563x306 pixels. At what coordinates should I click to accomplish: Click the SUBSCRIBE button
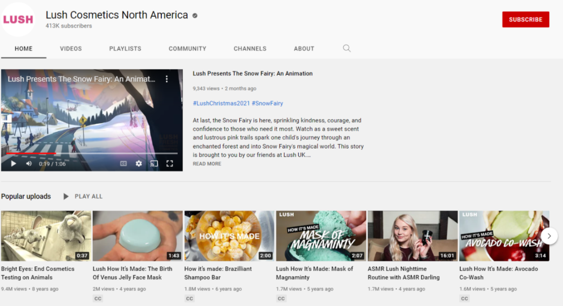pyautogui.click(x=525, y=19)
